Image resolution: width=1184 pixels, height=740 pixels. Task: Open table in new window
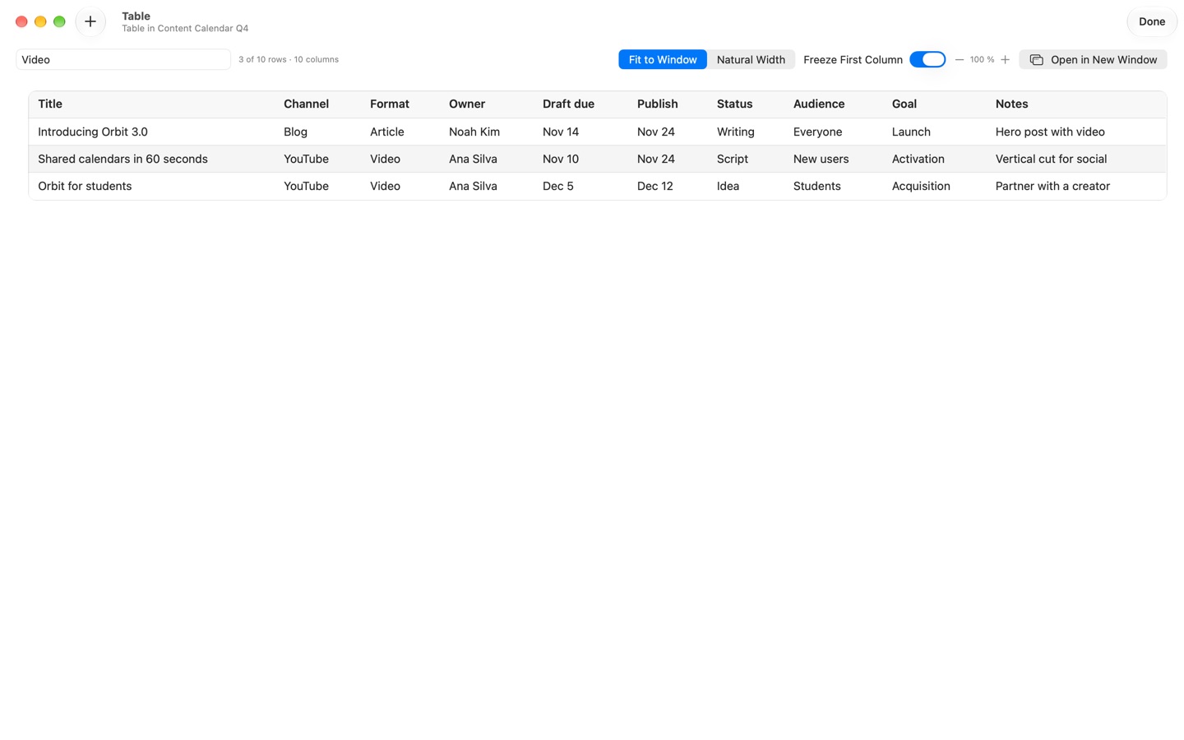coord(1093,59)
